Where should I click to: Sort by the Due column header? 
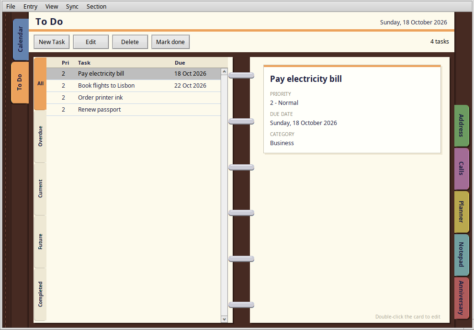[x=180, y=63]
